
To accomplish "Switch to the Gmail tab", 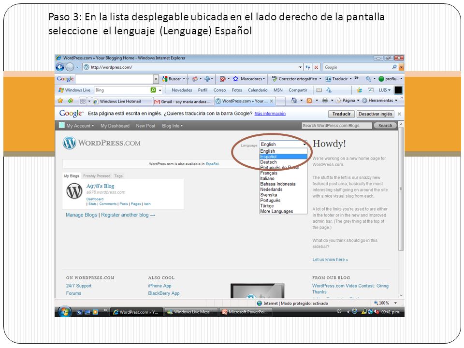I will tap(183, 101).
